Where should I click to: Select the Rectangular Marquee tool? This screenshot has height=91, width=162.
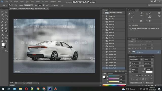click(2, 12)
